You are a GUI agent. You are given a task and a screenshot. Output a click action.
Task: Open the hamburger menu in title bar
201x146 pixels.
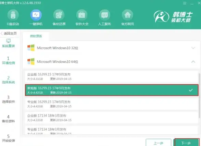tap(185, 3)
